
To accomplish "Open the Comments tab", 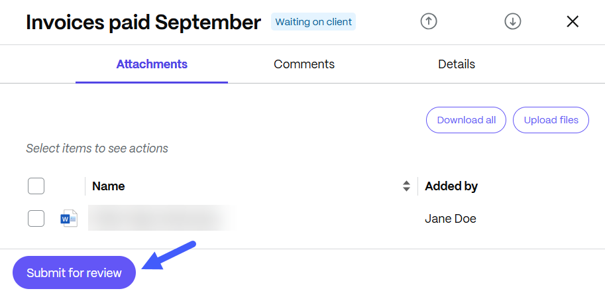I will [304, 64].
